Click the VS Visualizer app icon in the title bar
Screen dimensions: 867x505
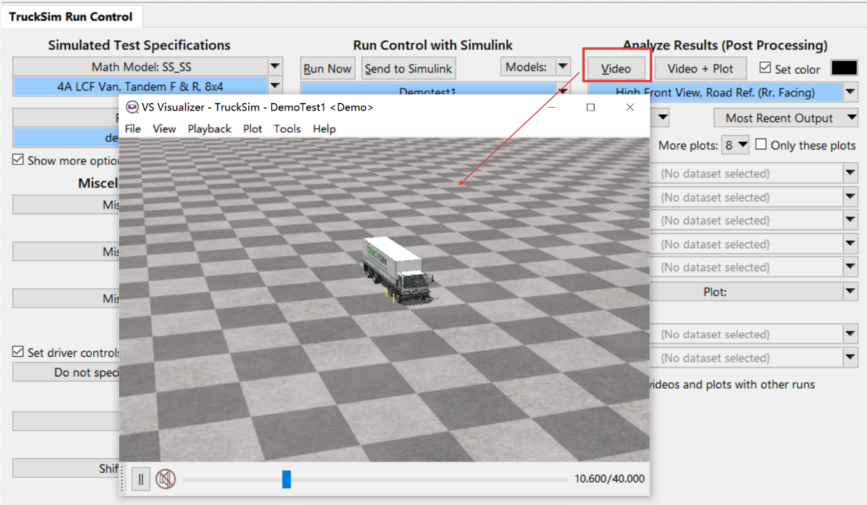132,107
